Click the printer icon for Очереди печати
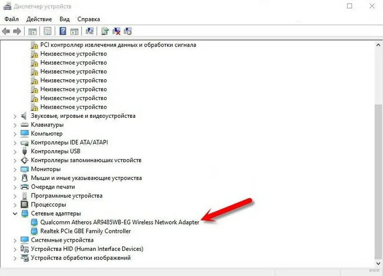The width and height of the screenshot is (383, 276). (x=25, y=187)
